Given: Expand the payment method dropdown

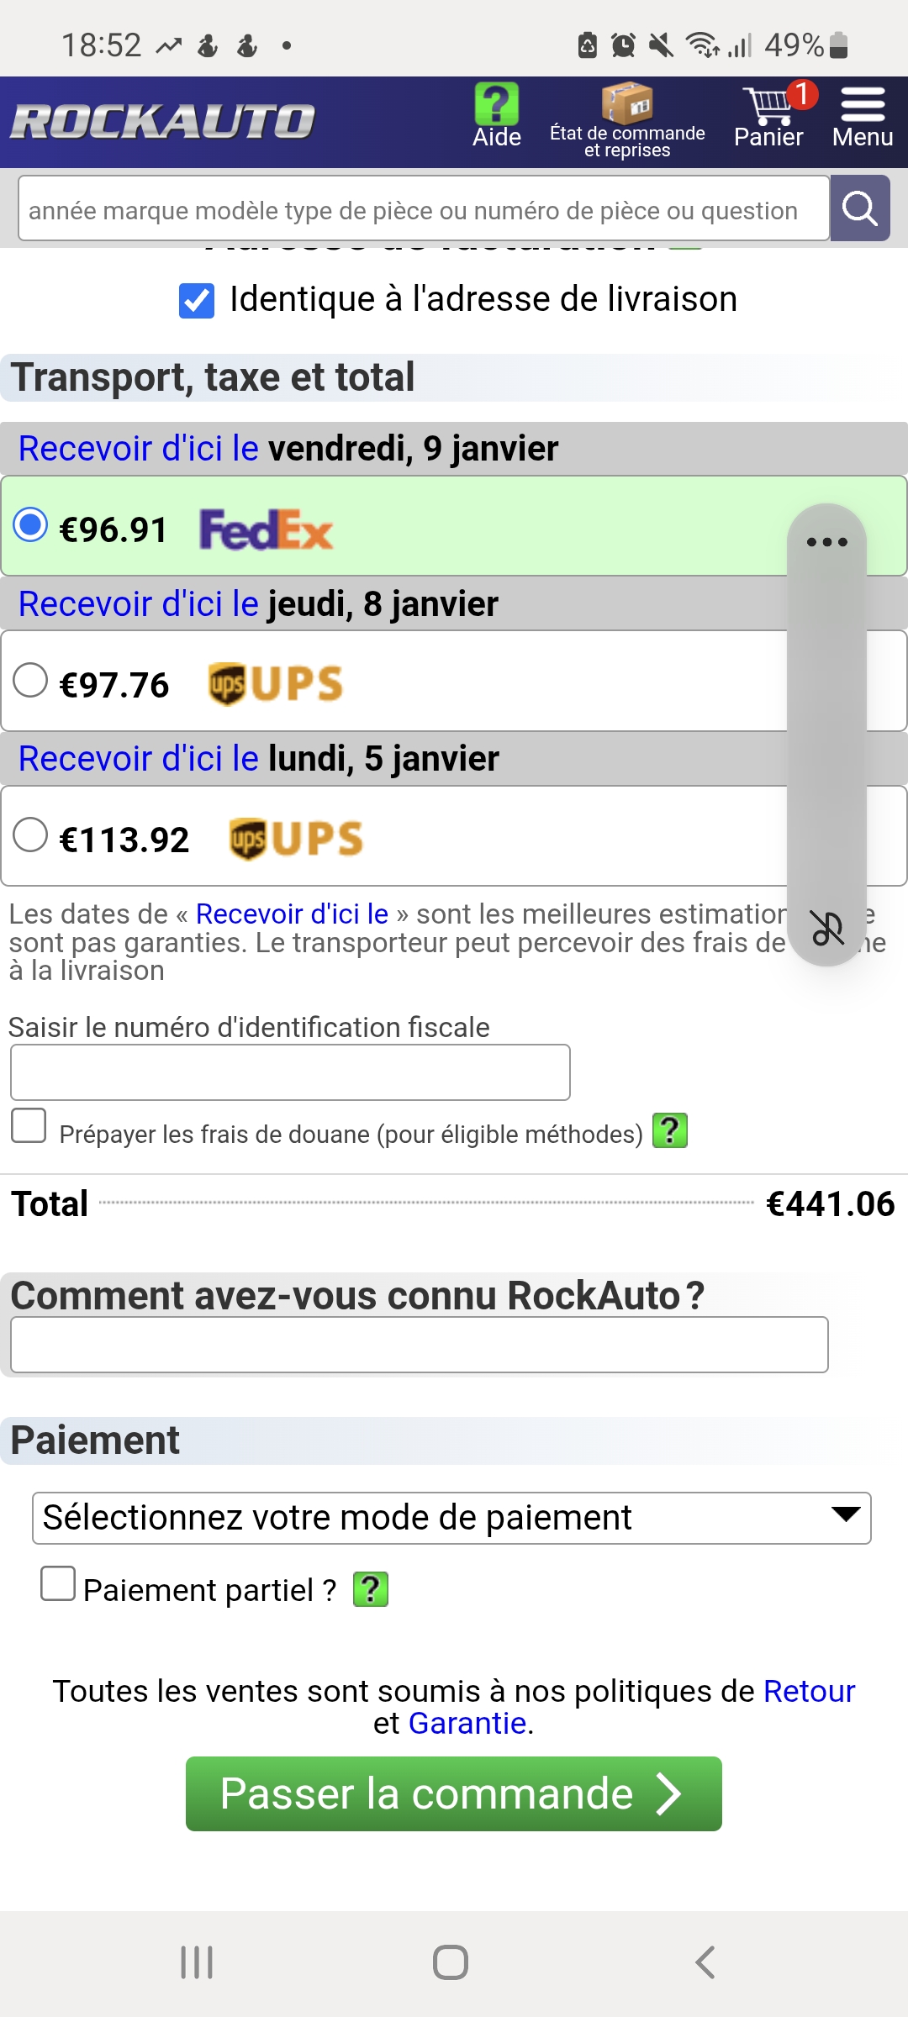Looking at the screenshot, I should tap(451, 1518).
